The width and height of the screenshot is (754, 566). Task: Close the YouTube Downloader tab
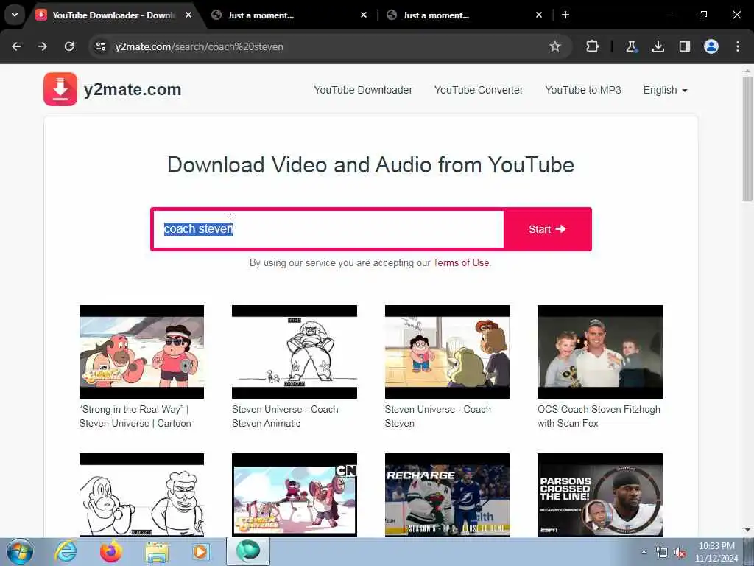[188, 15]
